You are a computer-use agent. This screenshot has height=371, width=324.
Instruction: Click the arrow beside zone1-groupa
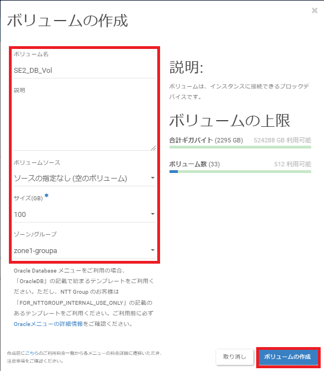tap(153, 250)
